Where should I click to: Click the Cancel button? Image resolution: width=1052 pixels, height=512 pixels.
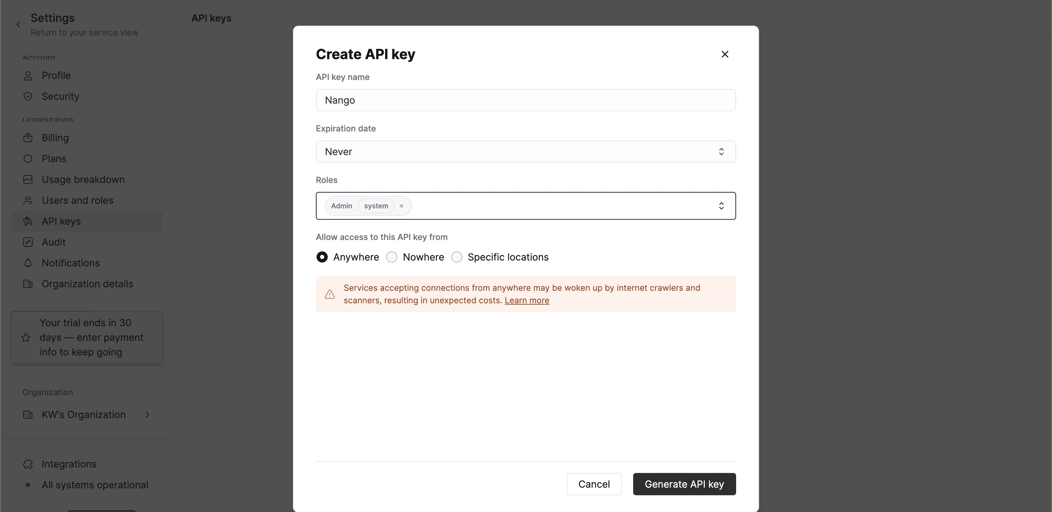pos(594,484)
